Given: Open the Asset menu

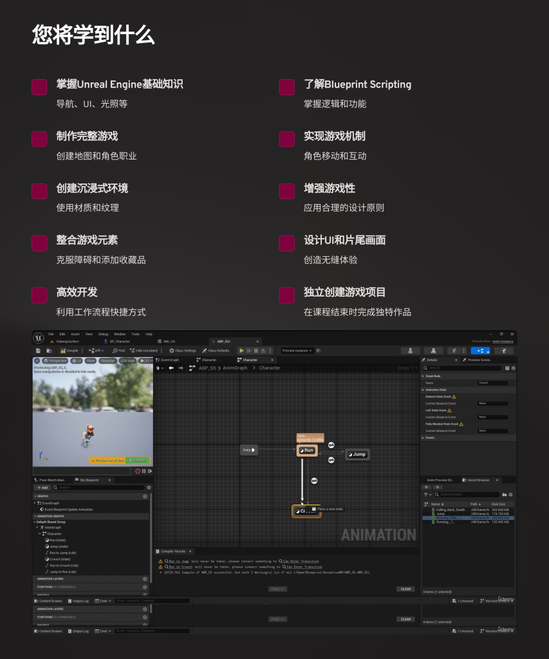Looking at the screenshot, I should [75, 334].
